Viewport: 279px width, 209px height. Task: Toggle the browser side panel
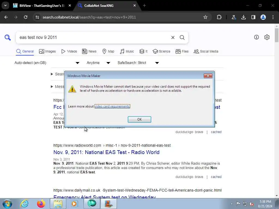[253, 17]
